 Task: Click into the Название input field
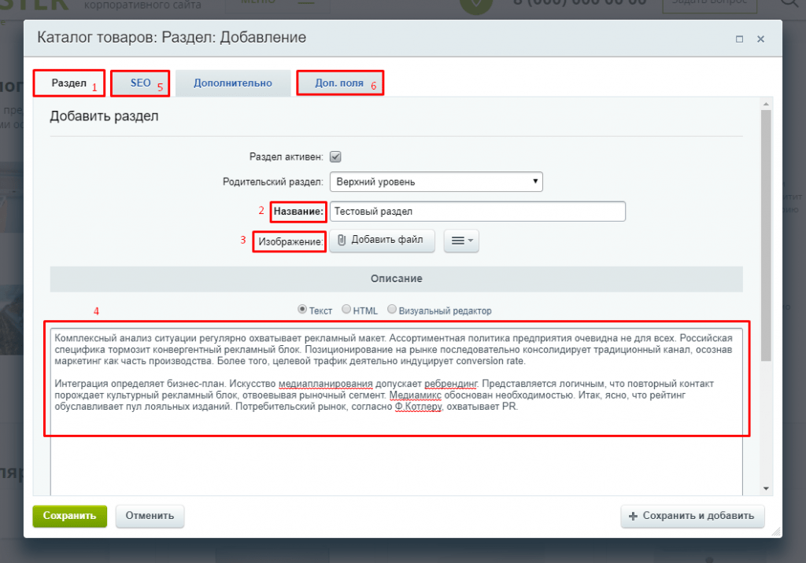point(477,212)
